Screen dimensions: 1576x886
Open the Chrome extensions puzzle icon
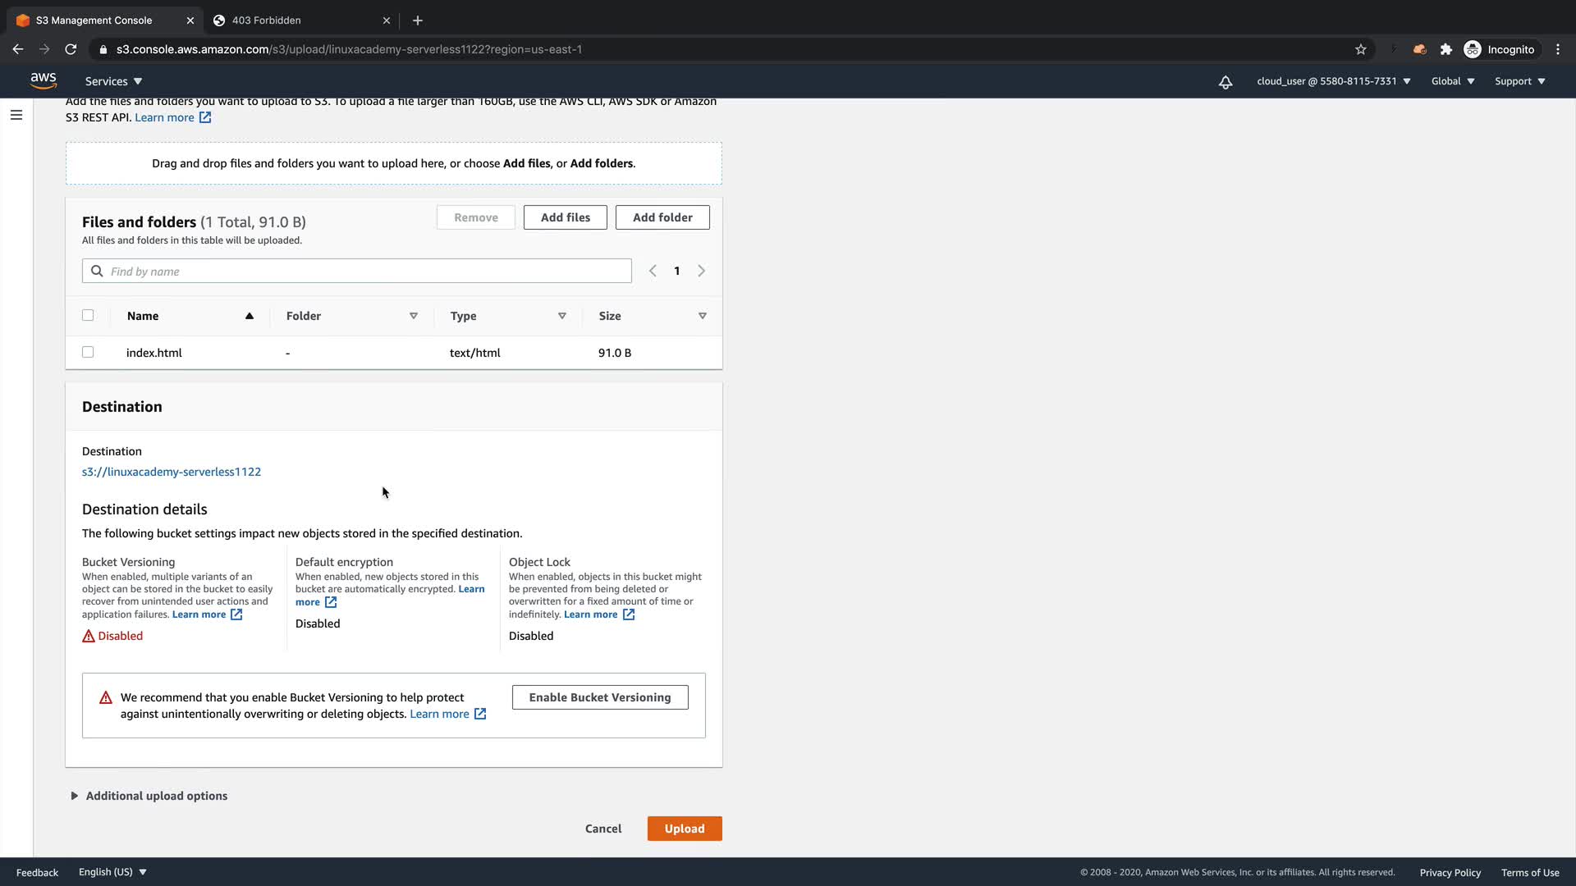tap(1445, 49)
